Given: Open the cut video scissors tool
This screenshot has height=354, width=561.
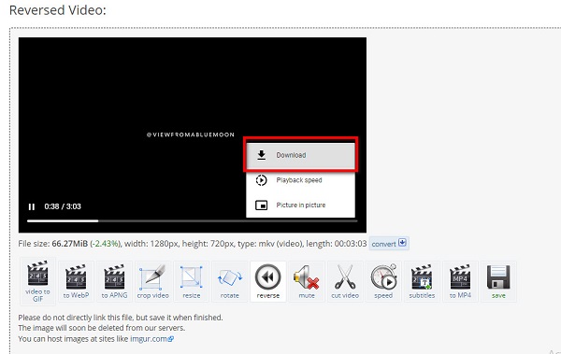Looking at the screenshot, I should click(345, 281).
